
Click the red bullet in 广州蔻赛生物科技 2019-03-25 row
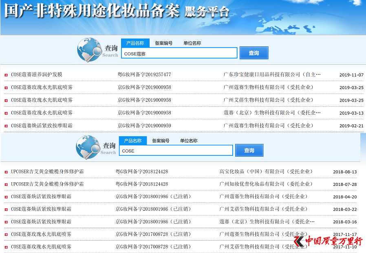click(x=6, y=87)
